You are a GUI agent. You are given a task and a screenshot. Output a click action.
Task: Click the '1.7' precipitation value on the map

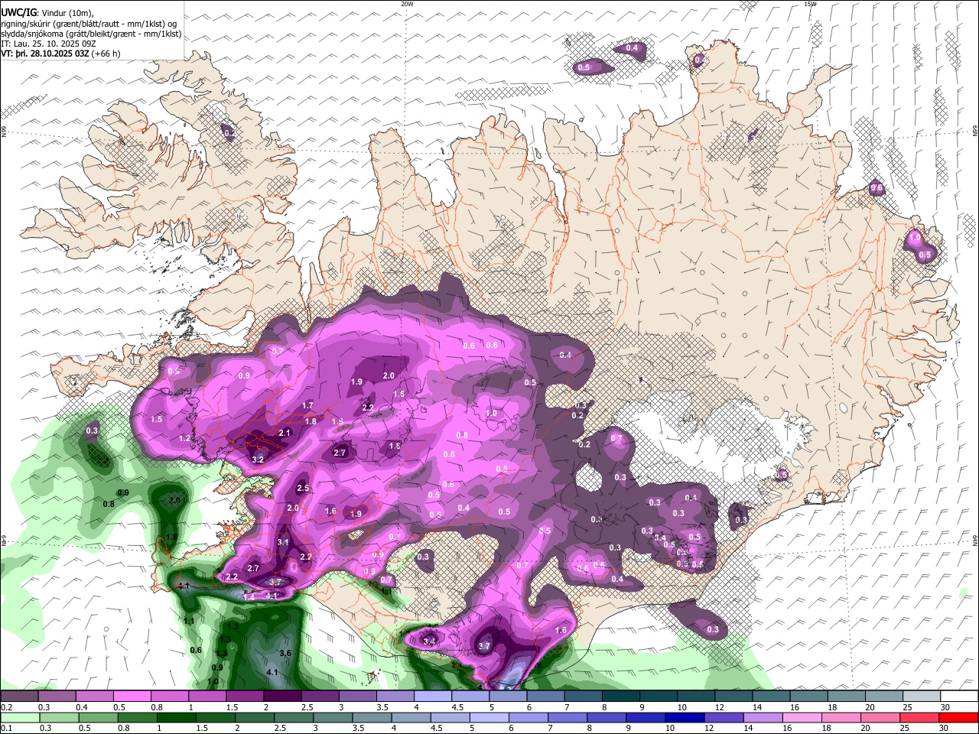(x=308, y=405)
